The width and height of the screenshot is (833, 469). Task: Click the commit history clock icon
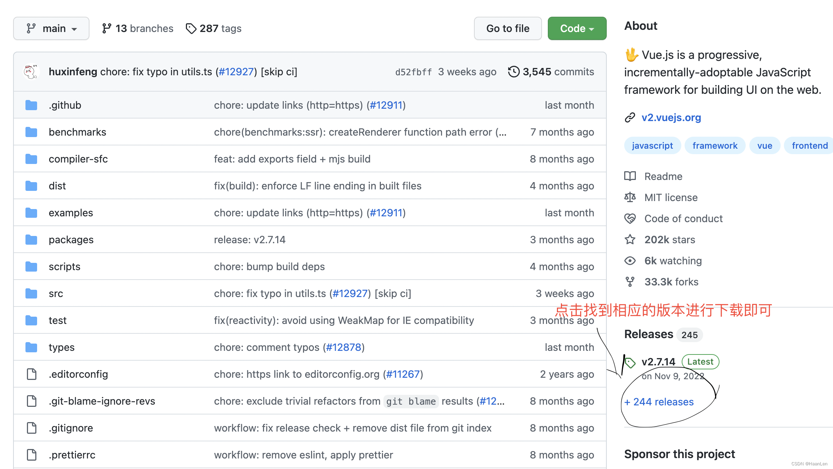[x=514, y=72]
